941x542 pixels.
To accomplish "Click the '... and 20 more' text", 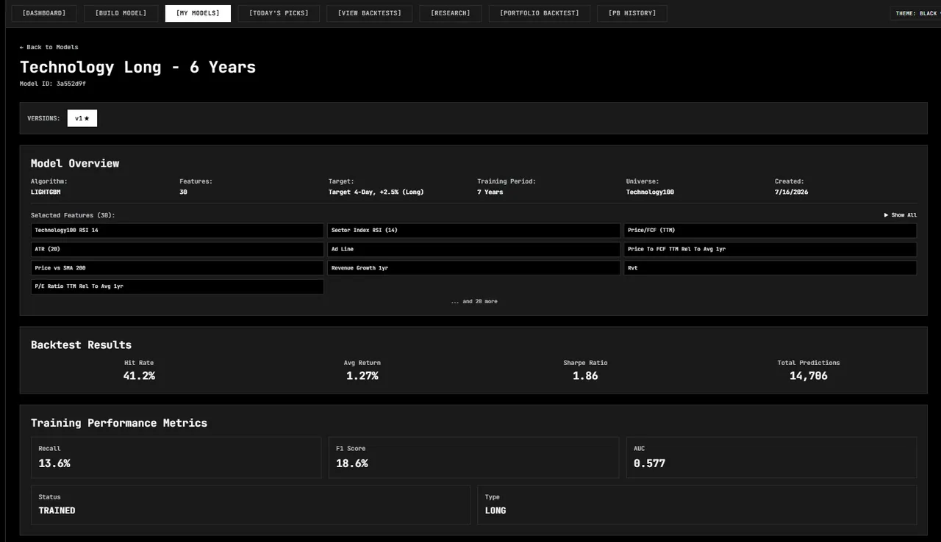I will point(474,301).
